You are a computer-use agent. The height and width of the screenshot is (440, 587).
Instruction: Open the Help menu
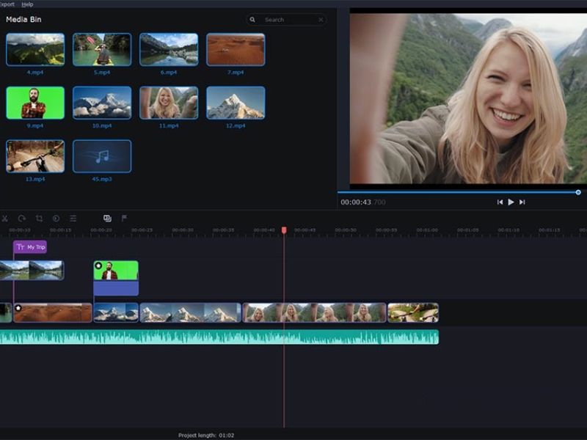[27, 4]
